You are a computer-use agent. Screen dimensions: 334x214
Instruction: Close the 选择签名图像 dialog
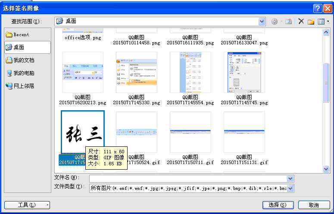328,9
